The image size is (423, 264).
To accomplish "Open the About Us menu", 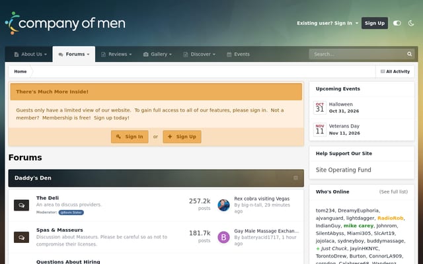I will [30, 54].
